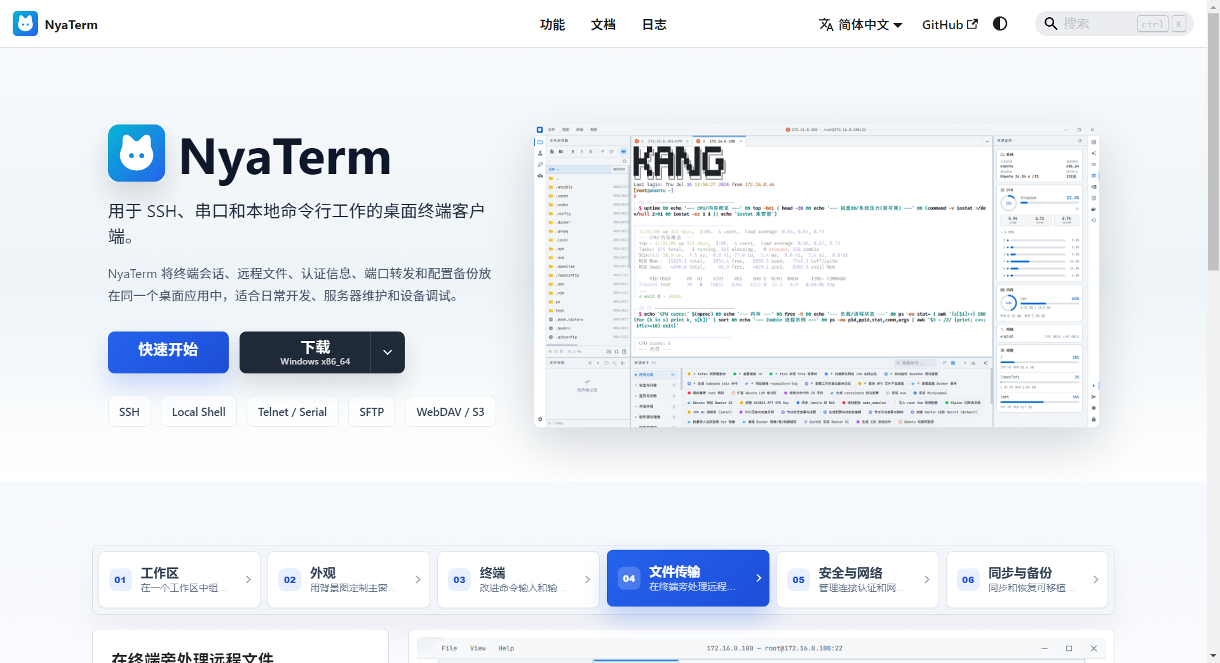Click the magnifier search icon
This screenshot has width=1220, height=663.
tap(1051, 23)
